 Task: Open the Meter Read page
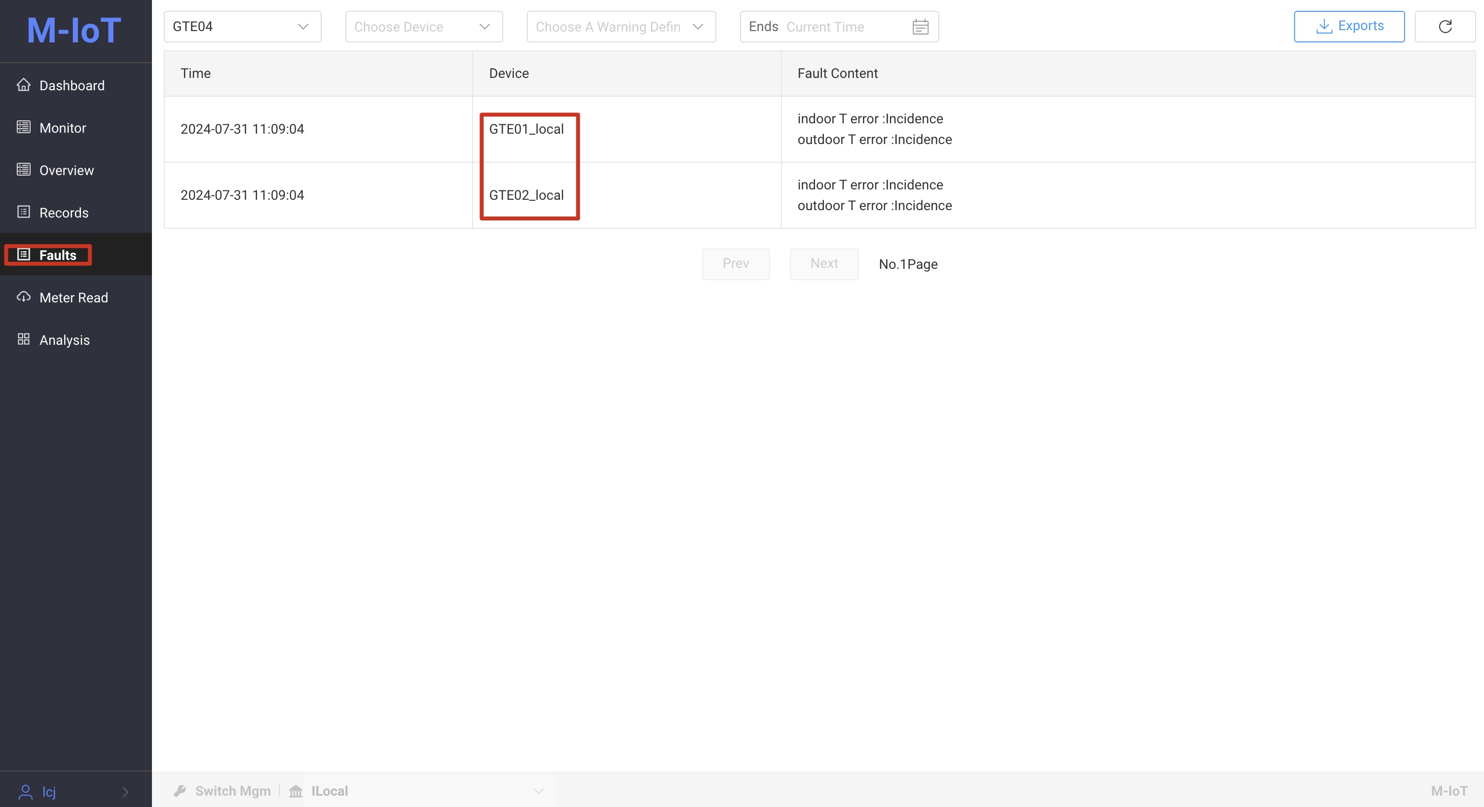[76, 297]
